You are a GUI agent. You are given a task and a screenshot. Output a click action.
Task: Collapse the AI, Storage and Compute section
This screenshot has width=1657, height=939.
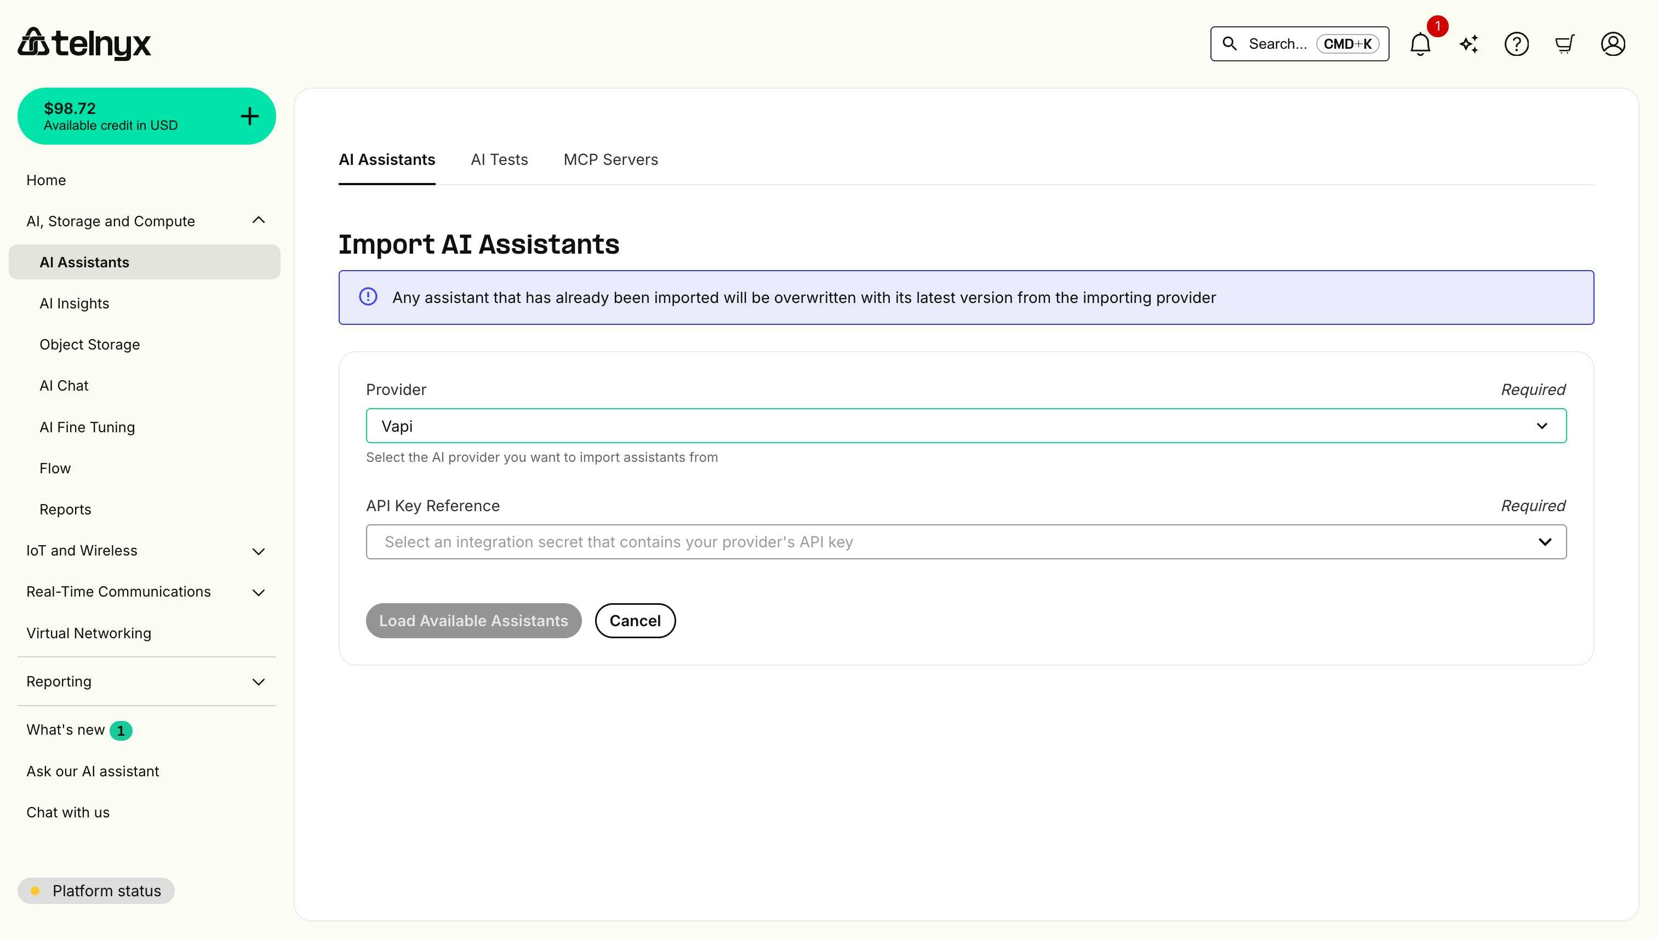pyautogui.click(x=258, y=220)
